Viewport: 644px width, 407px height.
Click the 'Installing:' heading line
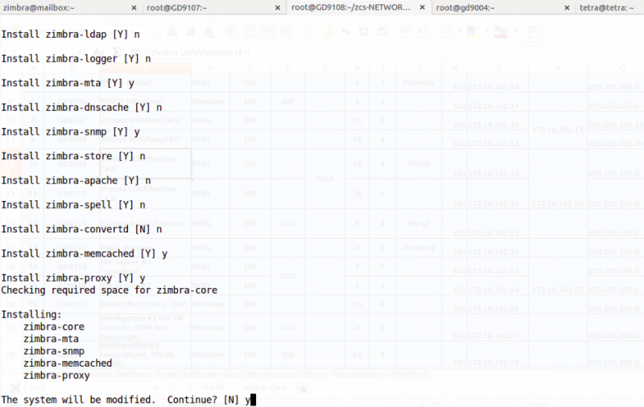31,314
